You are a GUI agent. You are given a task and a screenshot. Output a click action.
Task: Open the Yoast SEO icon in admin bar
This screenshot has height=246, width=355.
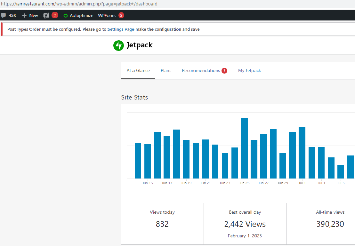[46, 15]
